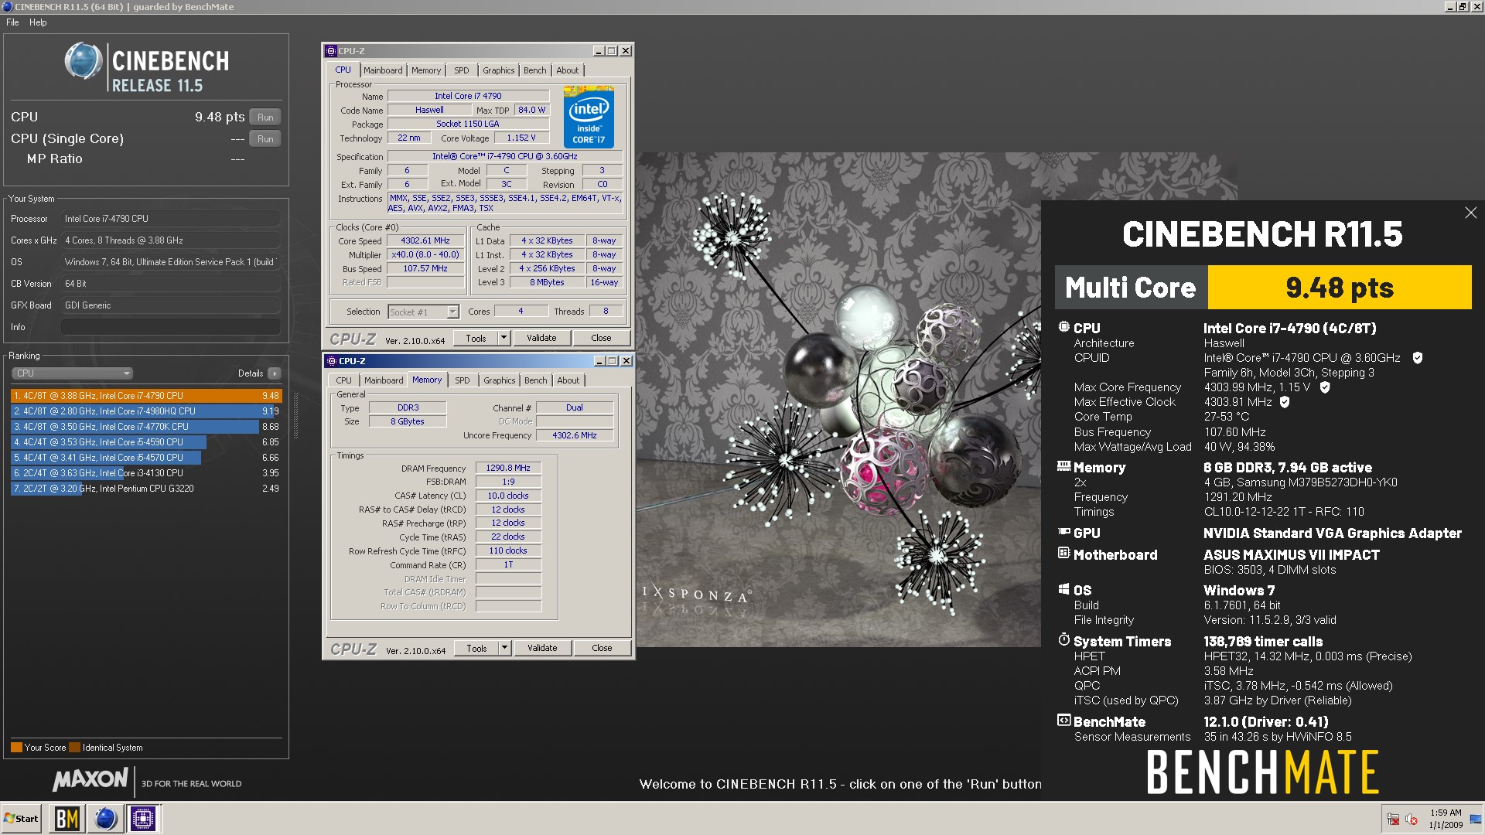Click the BenchMate taskbar icon

[x=67, y=818]
